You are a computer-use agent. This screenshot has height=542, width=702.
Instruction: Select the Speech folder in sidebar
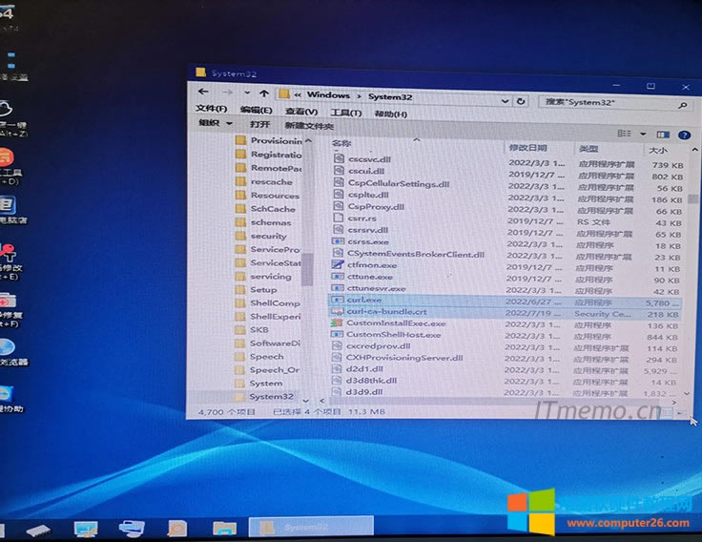pyautogui.click(x=266, y=357)
